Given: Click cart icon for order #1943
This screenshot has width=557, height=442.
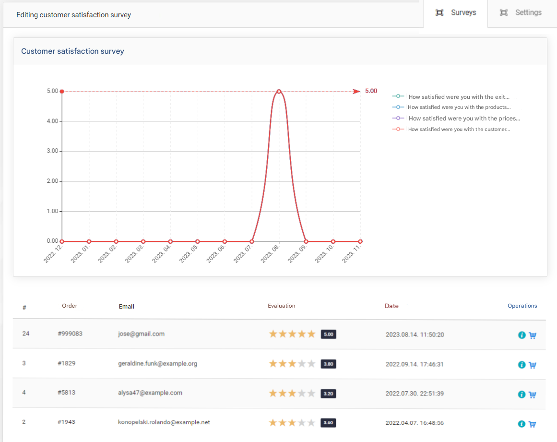Looking at the screenshot, I should pyautogui.click(x=533, y=424).
